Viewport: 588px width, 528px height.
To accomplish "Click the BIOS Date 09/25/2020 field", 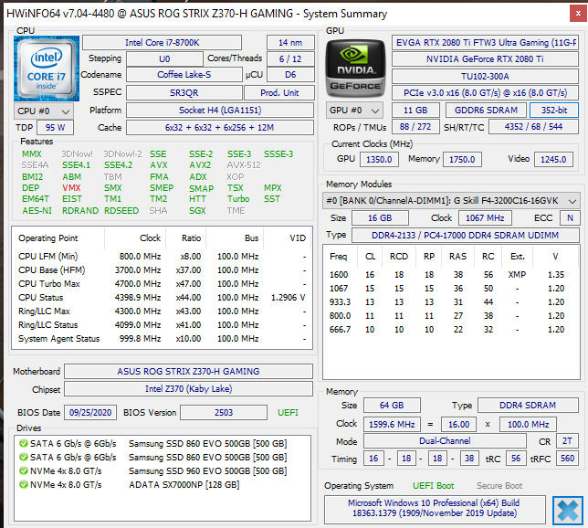I will point(90,412).
